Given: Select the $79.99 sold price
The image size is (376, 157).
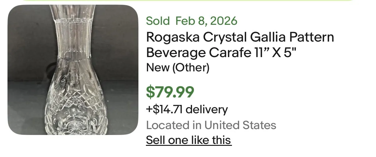Looking at the screenshot, I should 170,92.
